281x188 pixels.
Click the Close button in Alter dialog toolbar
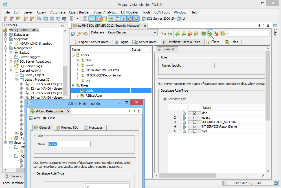click(x=49, y=118)
